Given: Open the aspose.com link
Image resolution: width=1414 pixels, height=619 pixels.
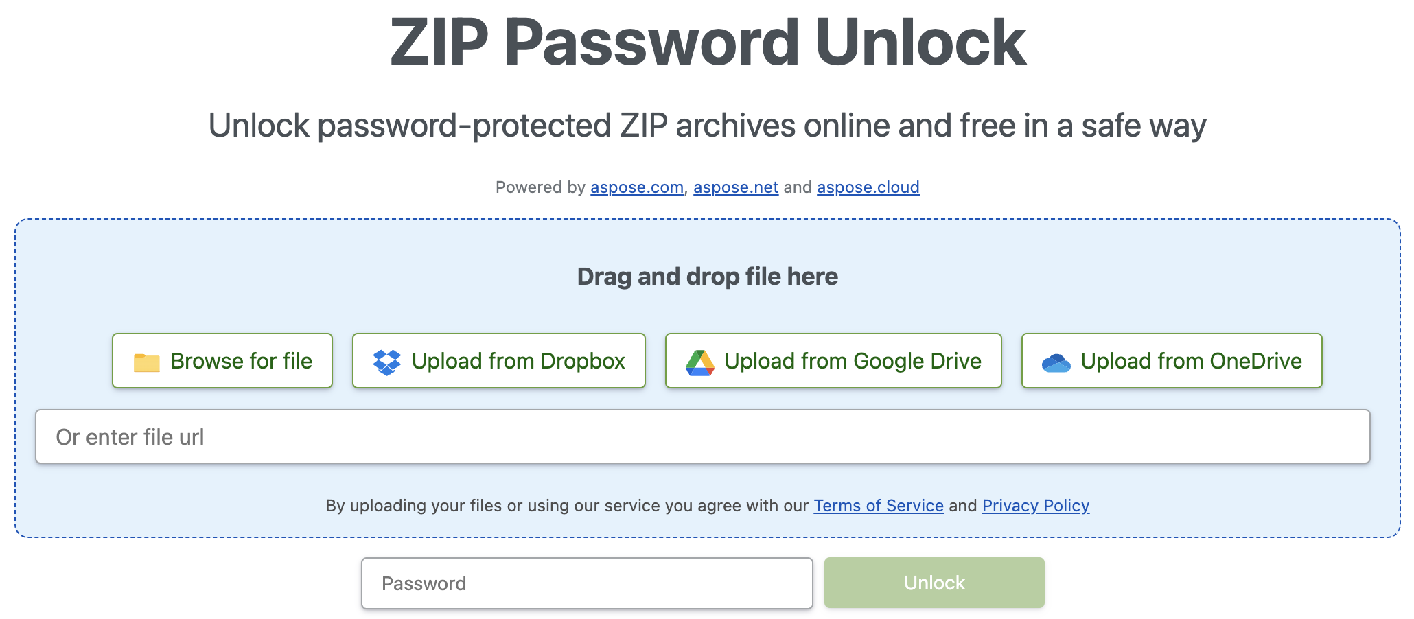Looking at the screenshot, I should tap(637, 187).
